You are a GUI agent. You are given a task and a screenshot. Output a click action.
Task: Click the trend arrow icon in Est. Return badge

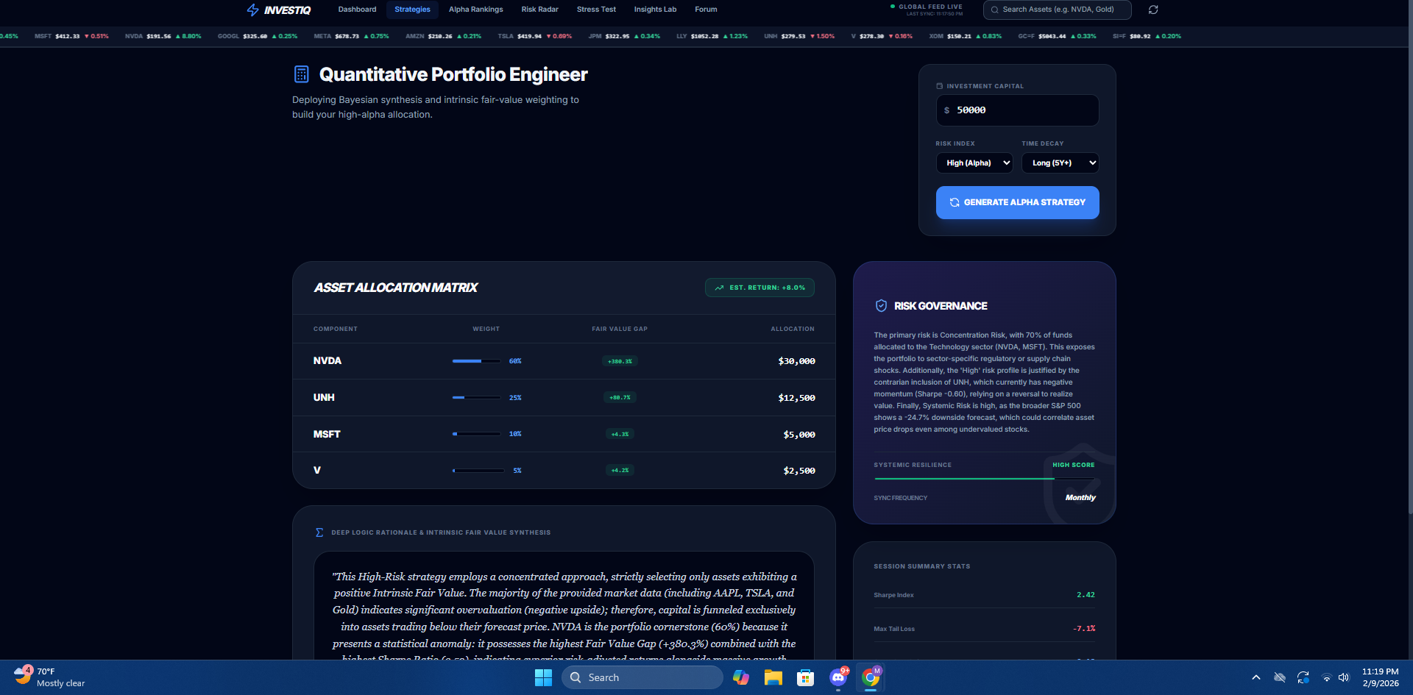719,288
